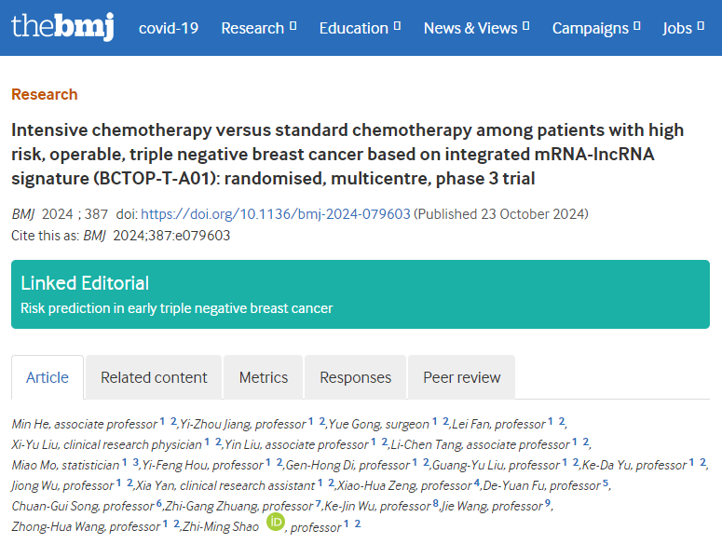Switch to the Related content tab
This screenshot has height=544, width=722.
tap(154, 377)
